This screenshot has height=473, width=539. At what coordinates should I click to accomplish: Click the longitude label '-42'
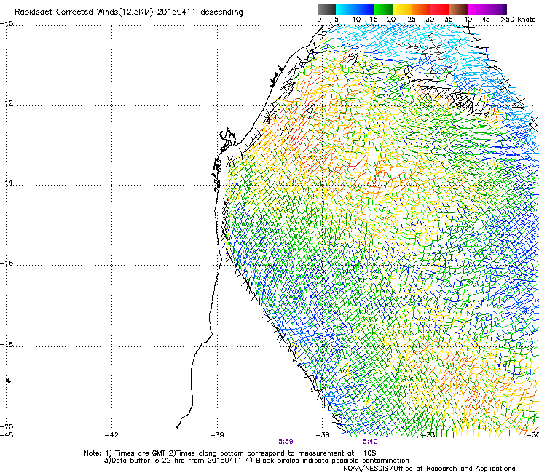tap(111, 435)
